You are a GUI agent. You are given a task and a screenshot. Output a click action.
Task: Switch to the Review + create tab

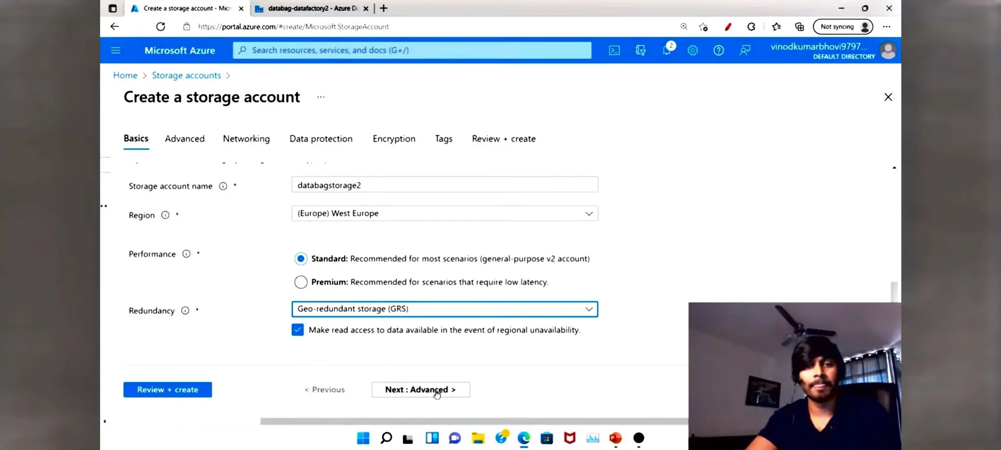tap(504, 139)
